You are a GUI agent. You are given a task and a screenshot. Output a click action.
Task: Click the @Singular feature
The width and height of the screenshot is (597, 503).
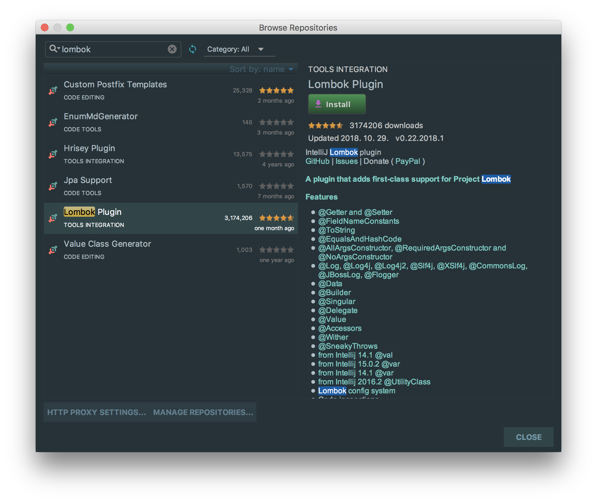tap(337, 302)
